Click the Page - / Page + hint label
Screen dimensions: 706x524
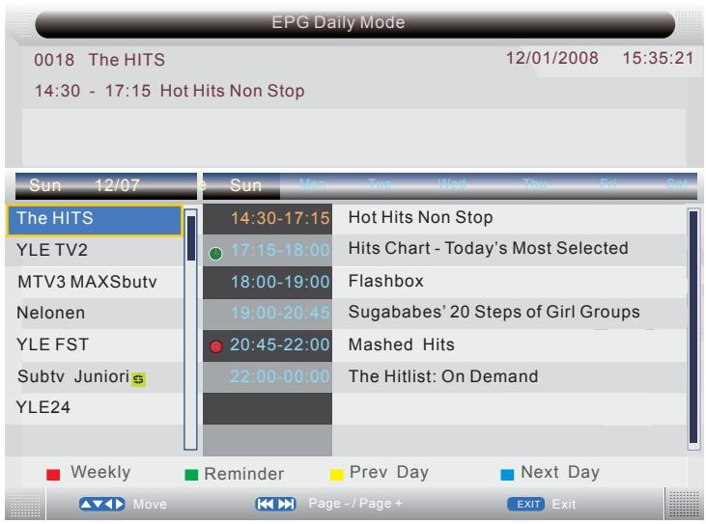click(355, 504)
